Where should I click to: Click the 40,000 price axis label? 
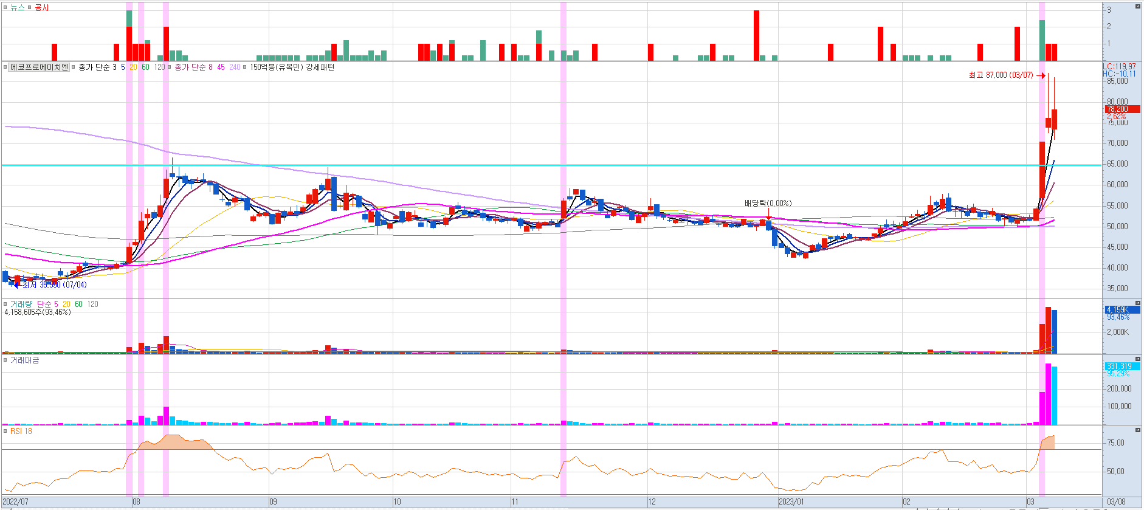coord(1117,267)
